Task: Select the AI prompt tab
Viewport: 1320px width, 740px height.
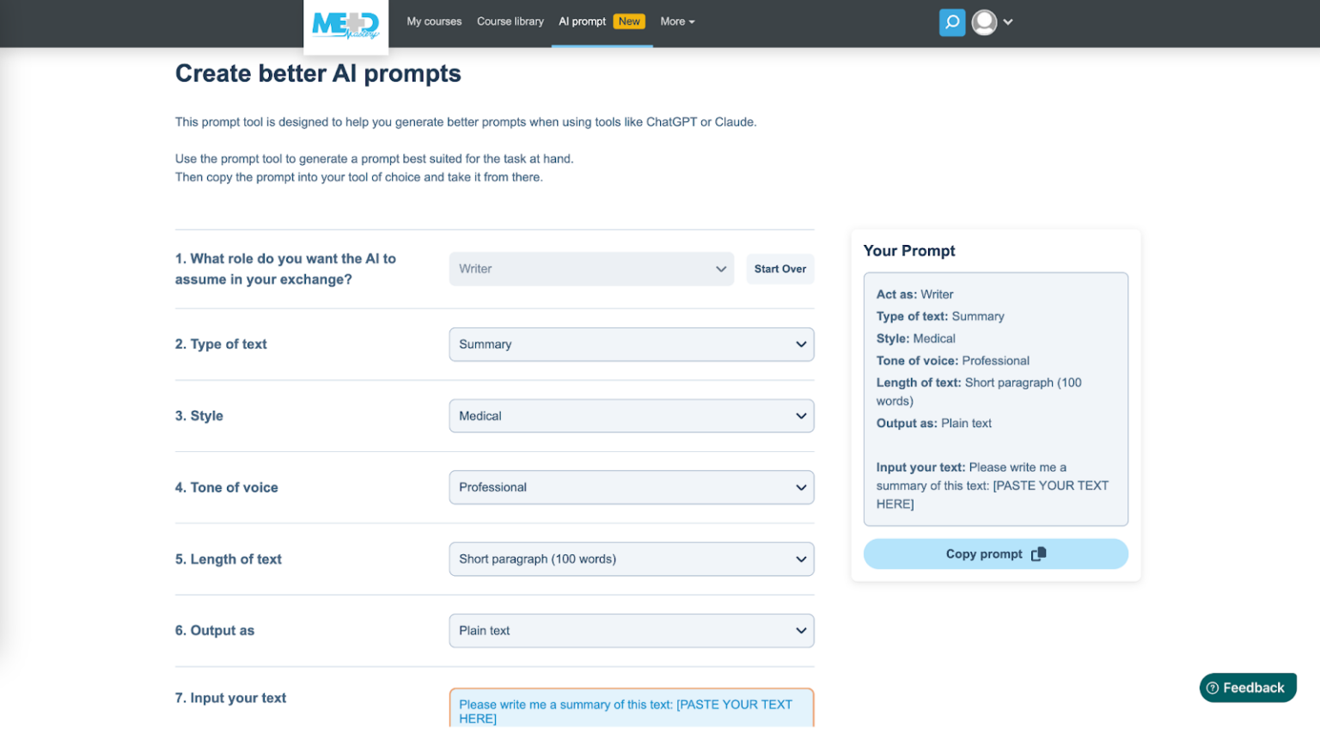Action: pos(582,21)
